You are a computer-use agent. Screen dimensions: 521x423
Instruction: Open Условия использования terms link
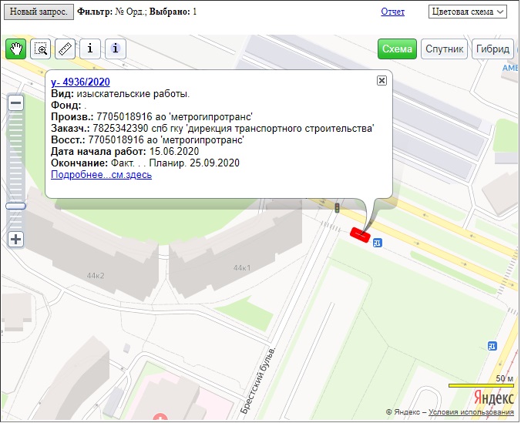click(x=471, y=413)
